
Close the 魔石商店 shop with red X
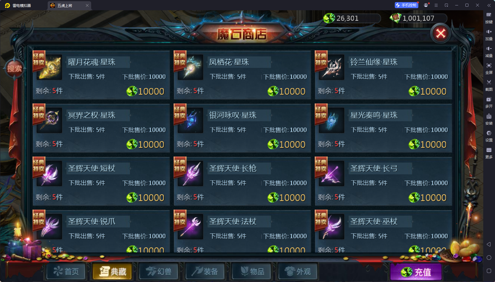[440, 33]
